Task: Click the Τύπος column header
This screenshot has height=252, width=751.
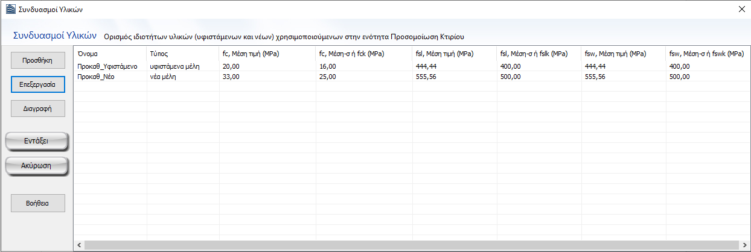Action: tap(159, 54)
